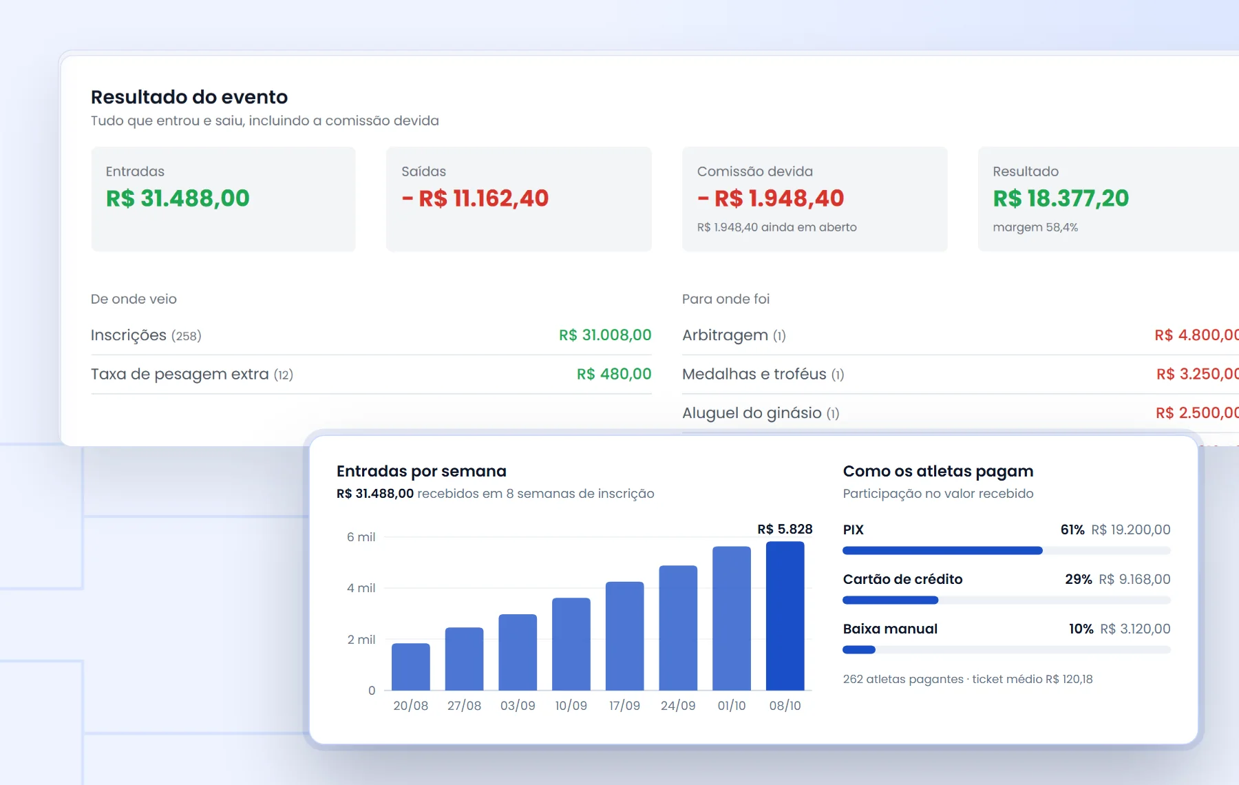This screenshot has height=785, width=1239.
Task: Click the margem 58,4% text
Action: (x=1035, y=227)
